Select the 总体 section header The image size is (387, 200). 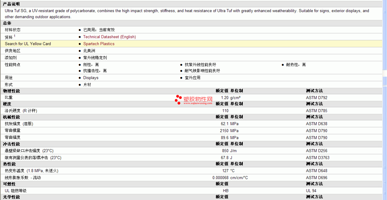pyautogui.click(x=7, y=23)
